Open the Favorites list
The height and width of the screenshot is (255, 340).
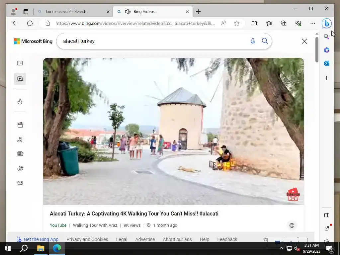[269, 23]
